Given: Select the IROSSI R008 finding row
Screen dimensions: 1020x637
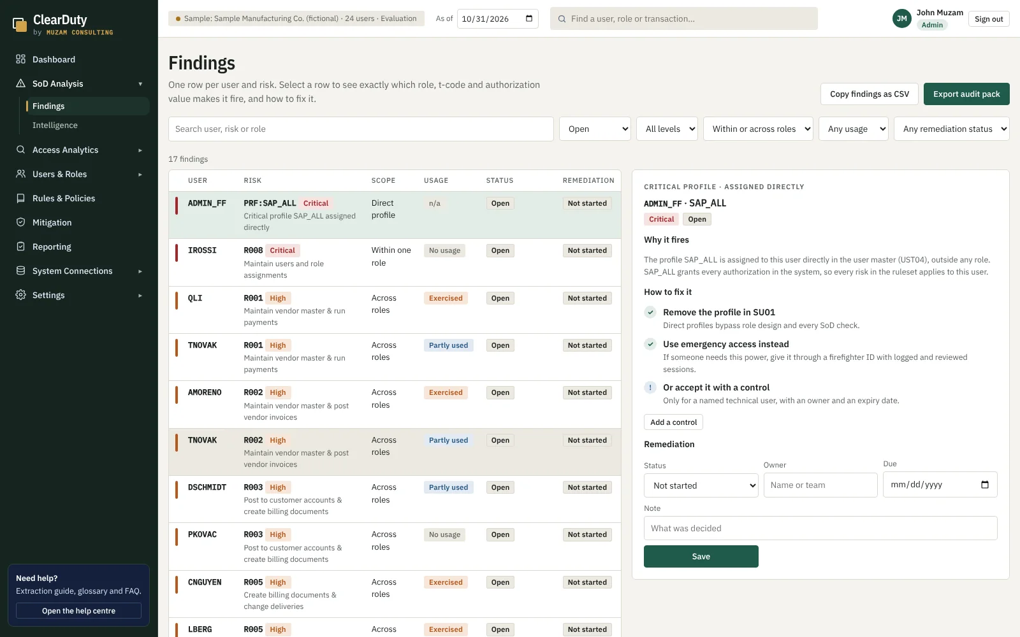Looking at the screenshot, I should [395, 262].
